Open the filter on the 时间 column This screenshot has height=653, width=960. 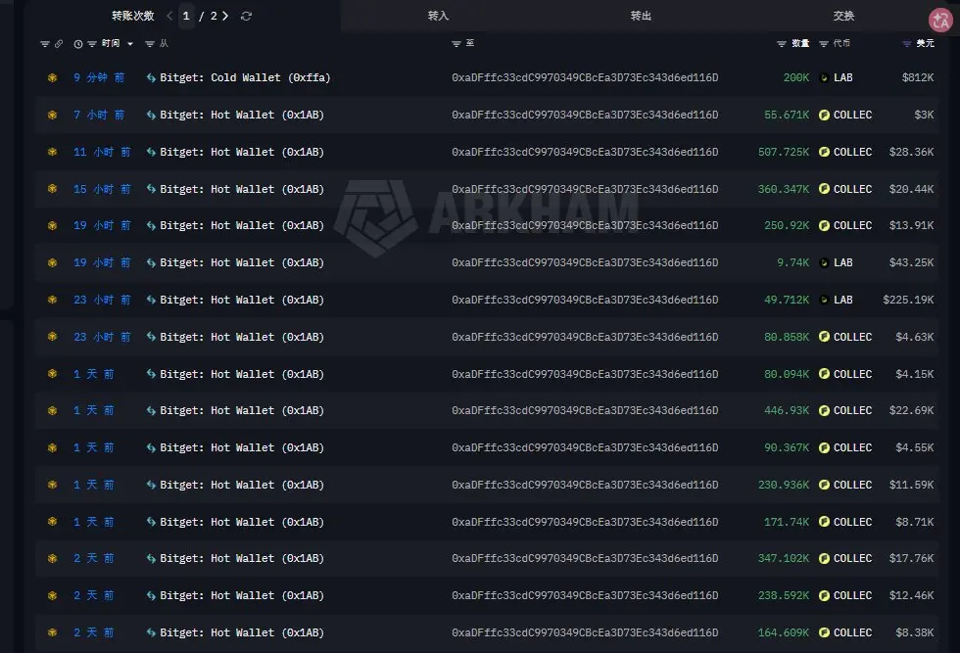click(x=92, y=43)
